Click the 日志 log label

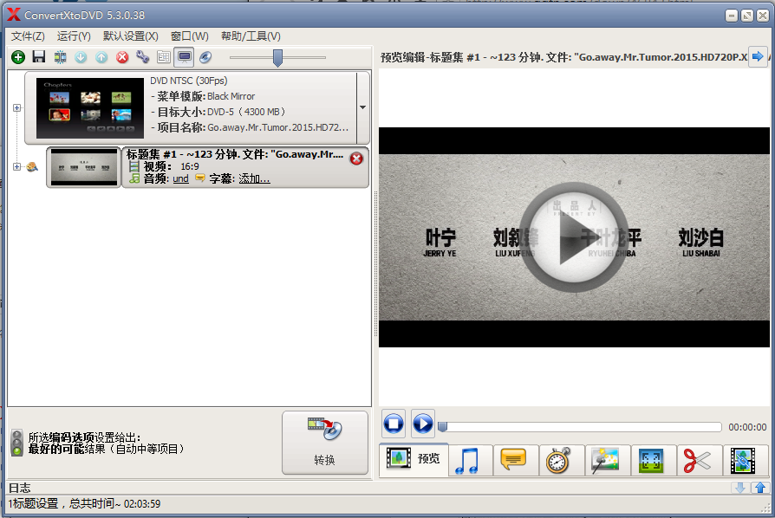pyautogui.click(x=20, y=488)
